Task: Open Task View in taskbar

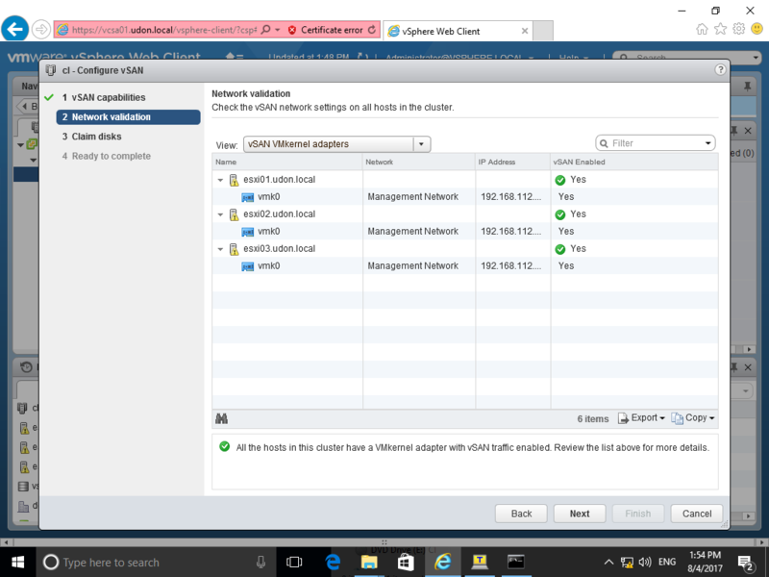Action: tap(294, 563)
